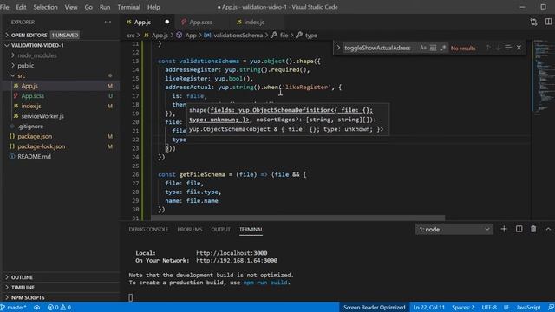Select the Terminal panel tab

[x=251, y=229]
